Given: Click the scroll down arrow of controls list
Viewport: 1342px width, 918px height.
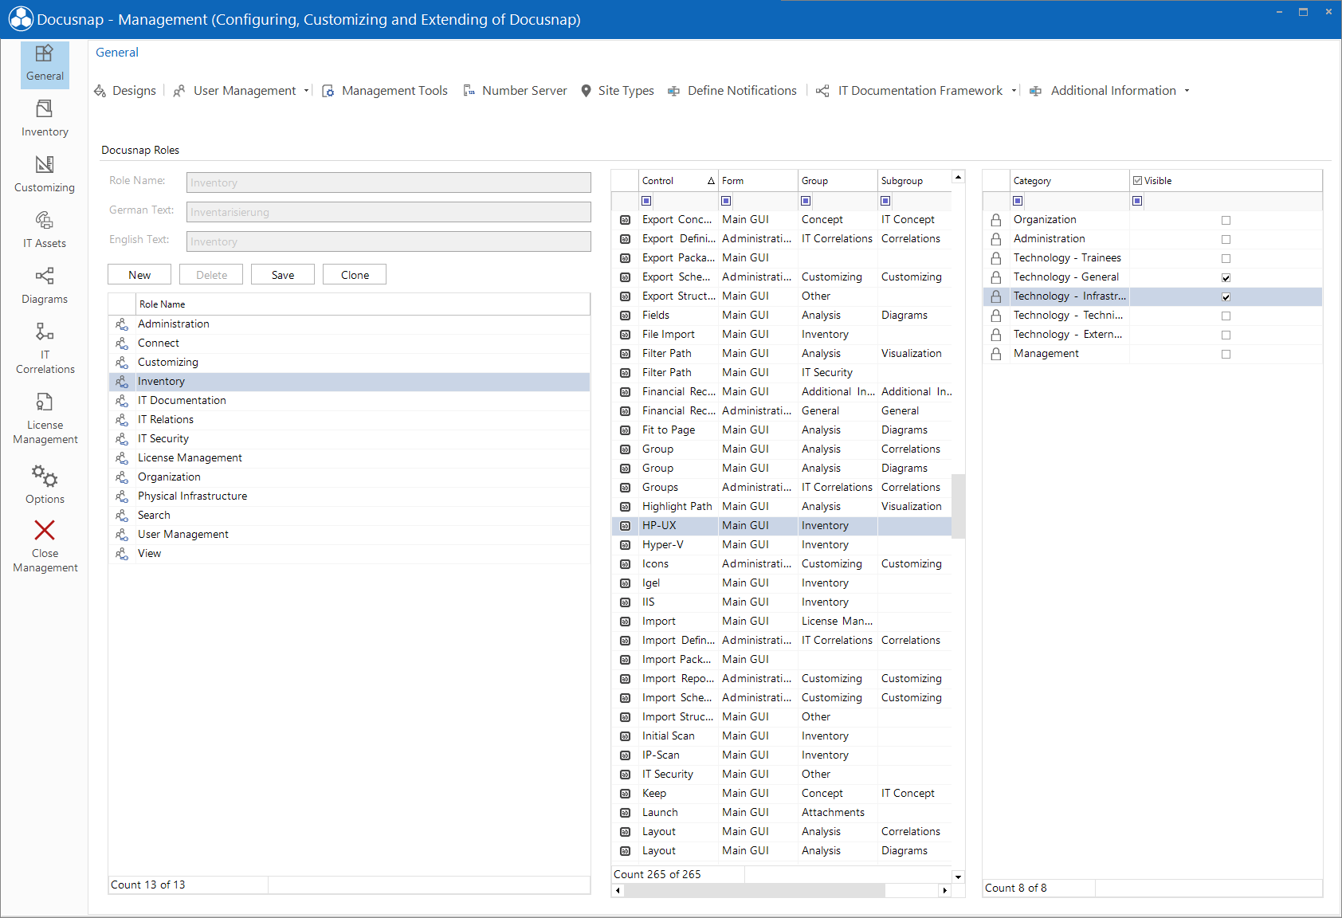Looking at the screenshot, I should [959, 877].
